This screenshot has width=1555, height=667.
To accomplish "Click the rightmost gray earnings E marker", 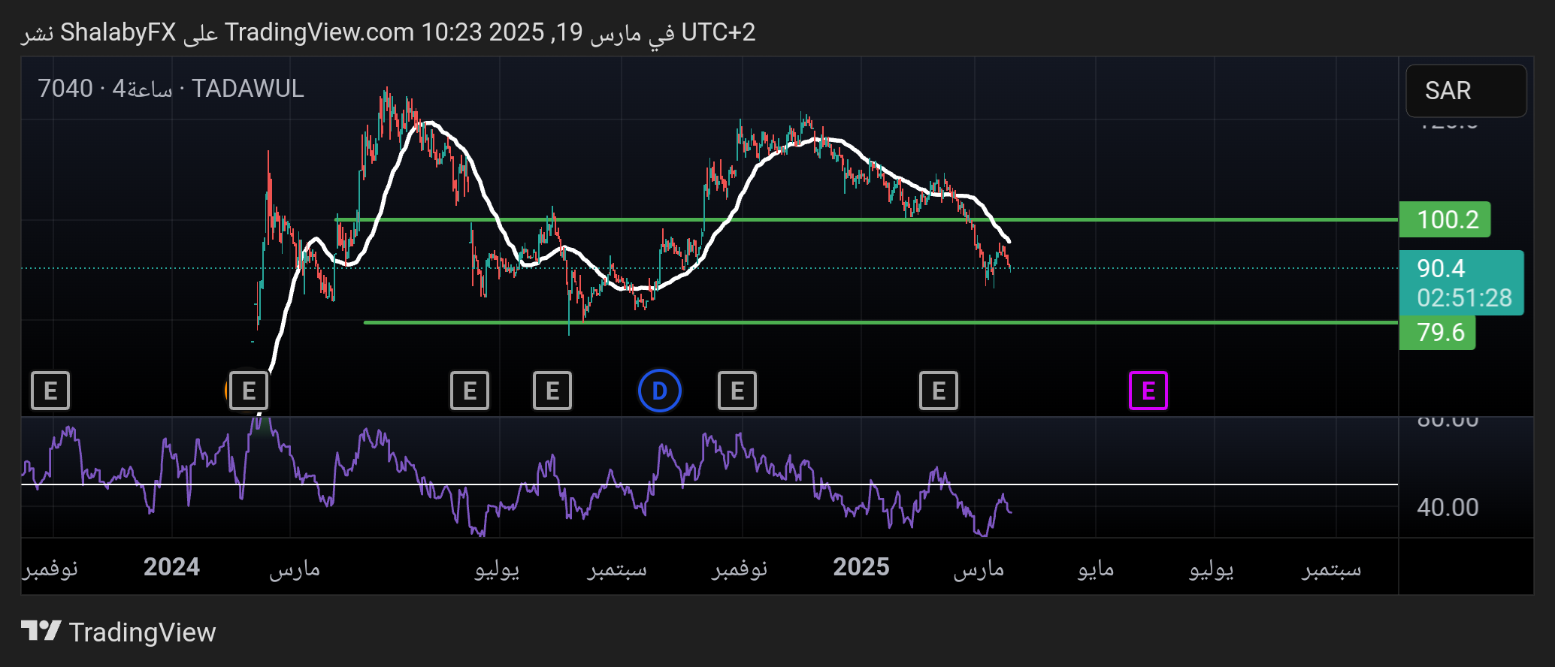I will [x=938, y=391].
